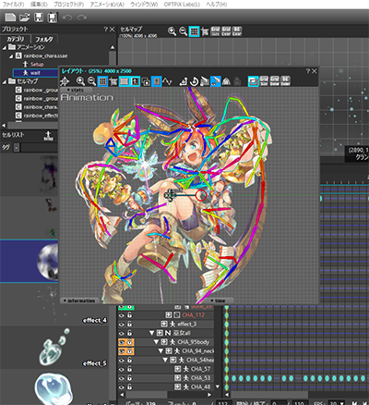Click the grid snap icon in Layout toolbar
Image resolution: width=369 pixels, height=405 pixels.
[113, 81]
